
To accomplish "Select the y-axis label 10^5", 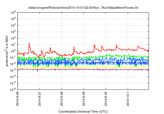I will [13, 19].
